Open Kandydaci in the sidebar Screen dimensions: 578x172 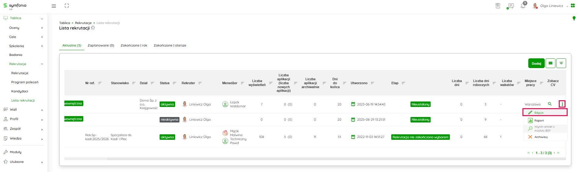(20, 91)
